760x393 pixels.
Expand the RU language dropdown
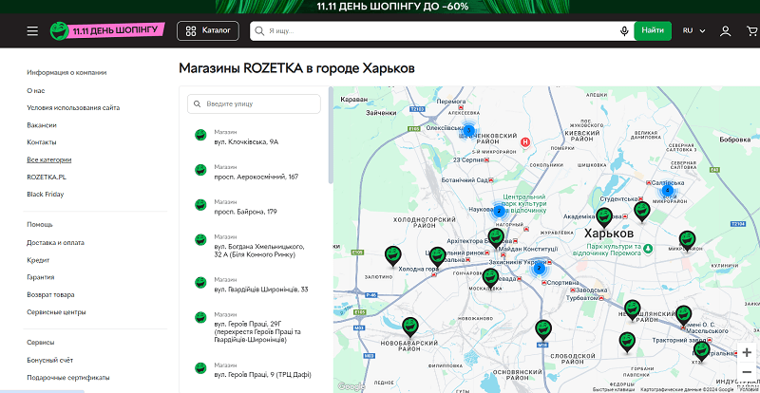694,30
